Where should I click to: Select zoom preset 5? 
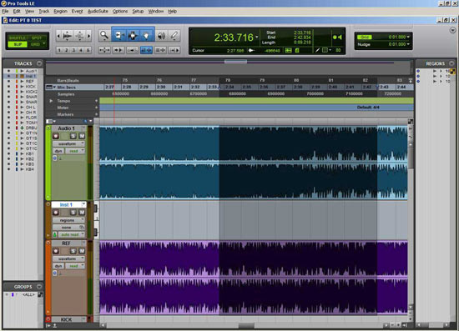[x=88, y=50]
